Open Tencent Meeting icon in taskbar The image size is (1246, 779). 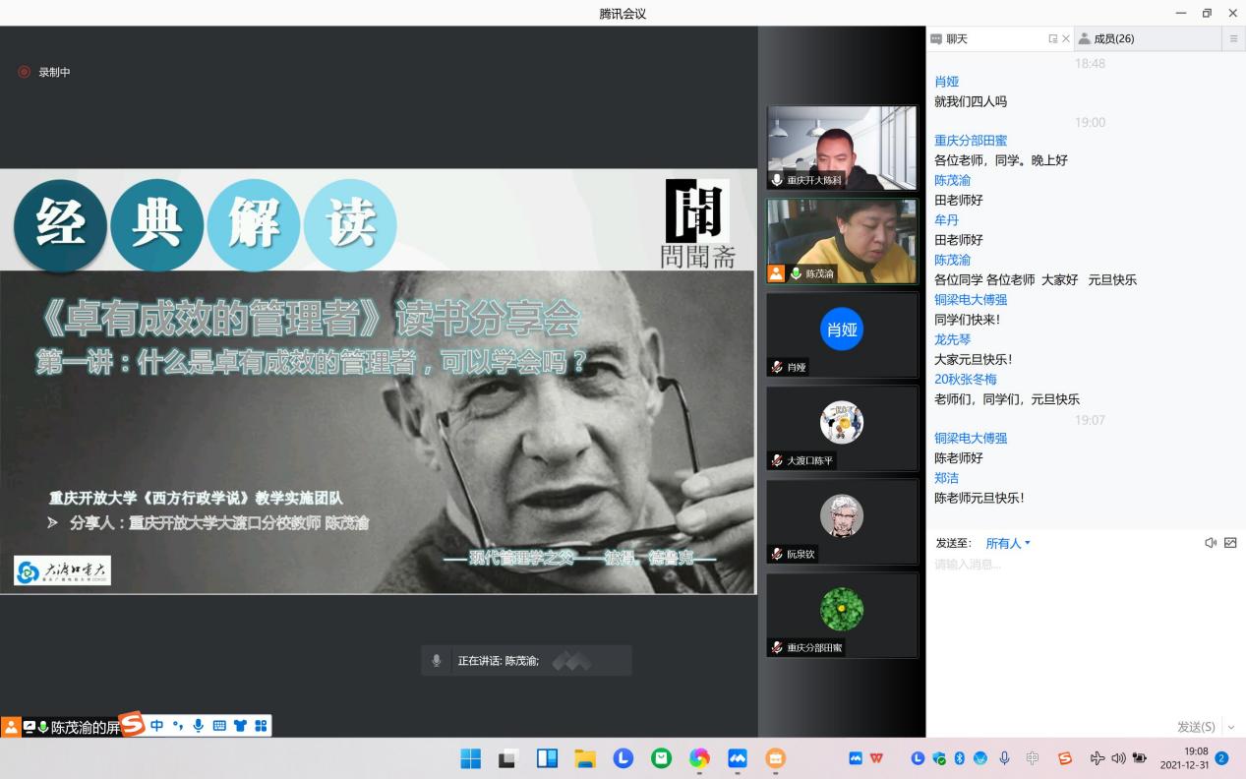coord(738,758)
